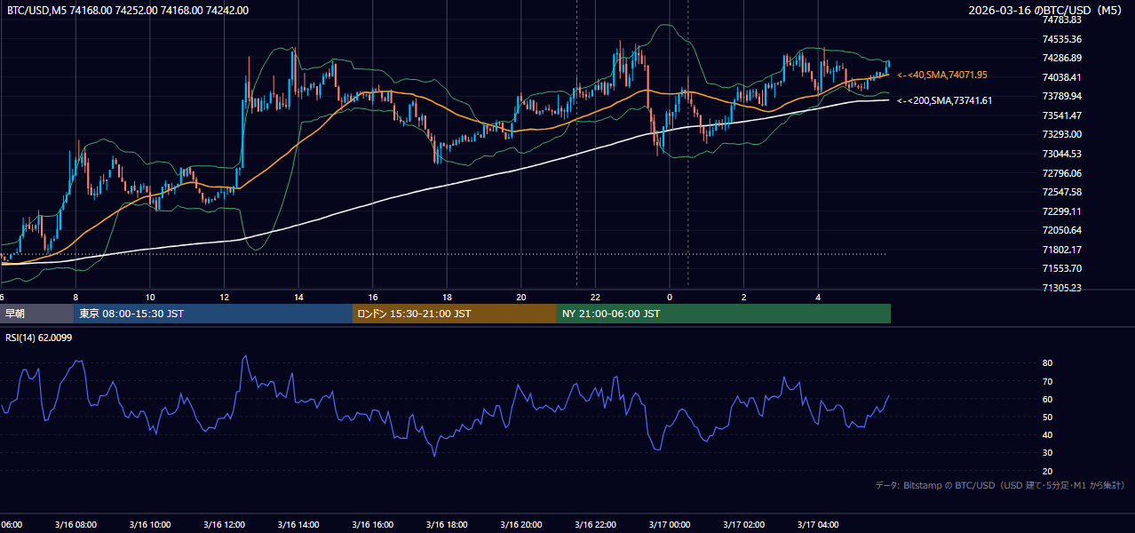Click the 74783.83 price axis label
The width and height of the screenshot is (1135, 533).
[x=1061, y=20]
